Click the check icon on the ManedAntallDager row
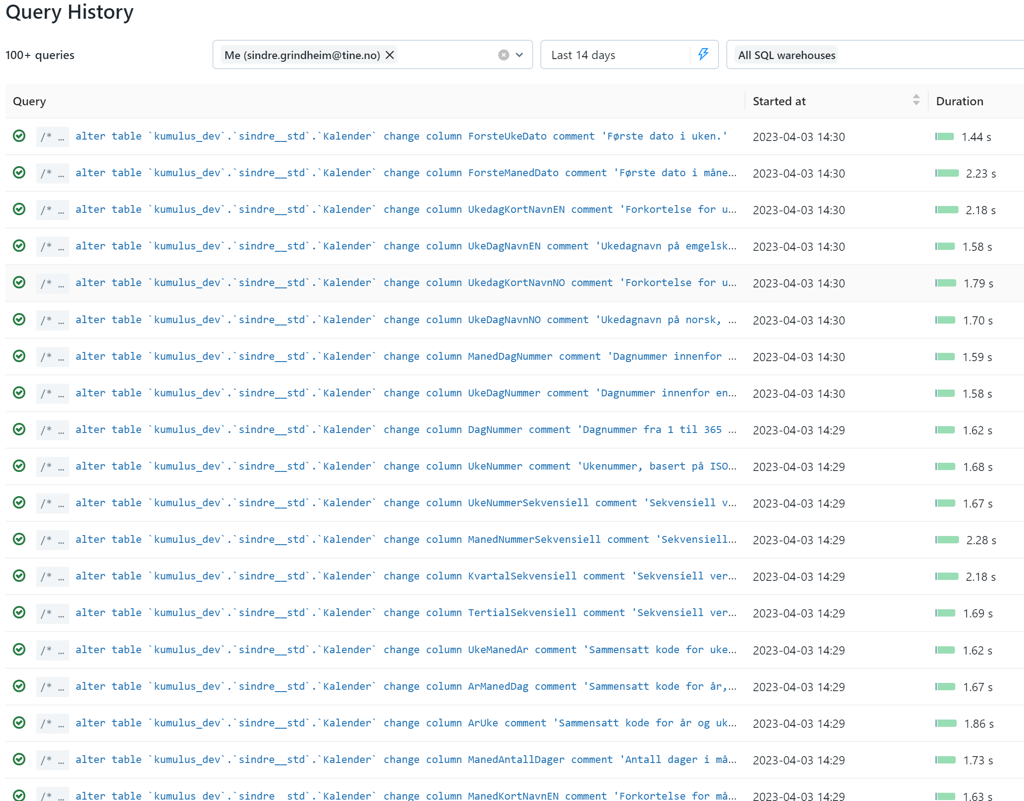This screenshot has width=1024, height=801. pyautogui.click(x=19, y=760)
